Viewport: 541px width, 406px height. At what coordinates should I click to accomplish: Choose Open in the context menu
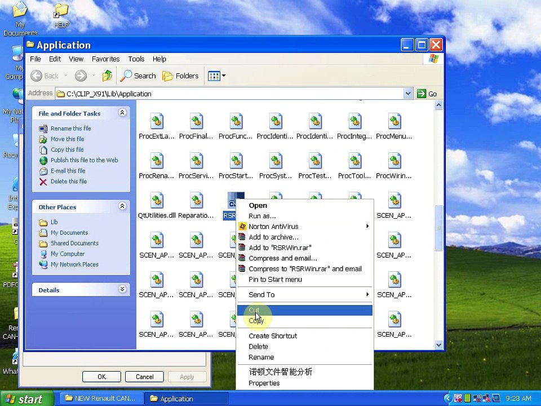305,205
